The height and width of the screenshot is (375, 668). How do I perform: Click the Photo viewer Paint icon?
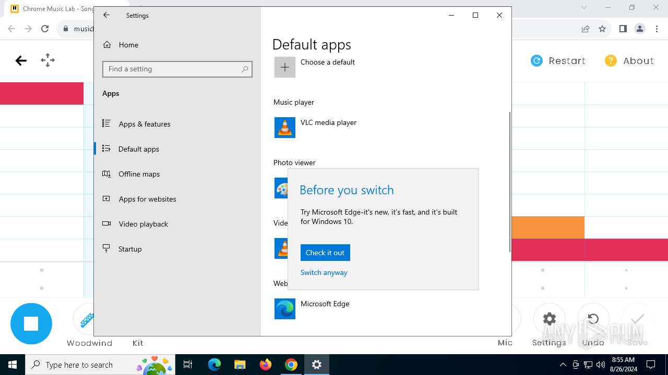281,188
